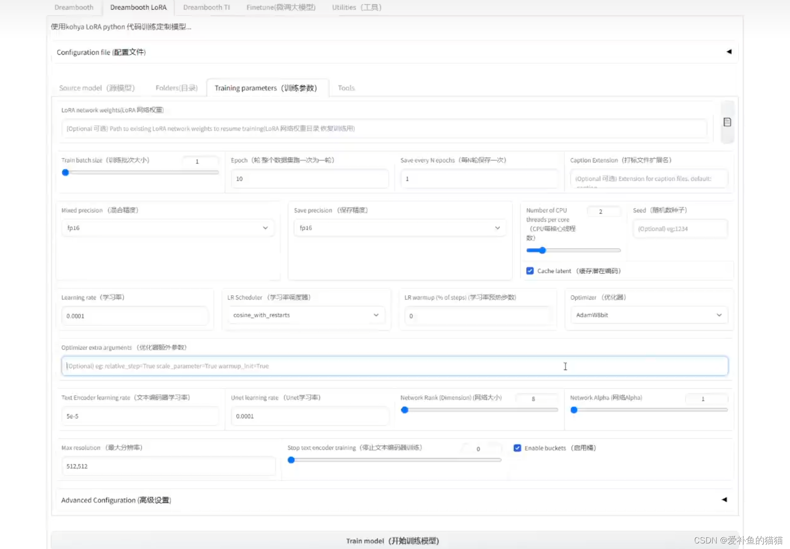Open the Mixed precision dropdown
The image size is (790, 549).
coord(168,228)
